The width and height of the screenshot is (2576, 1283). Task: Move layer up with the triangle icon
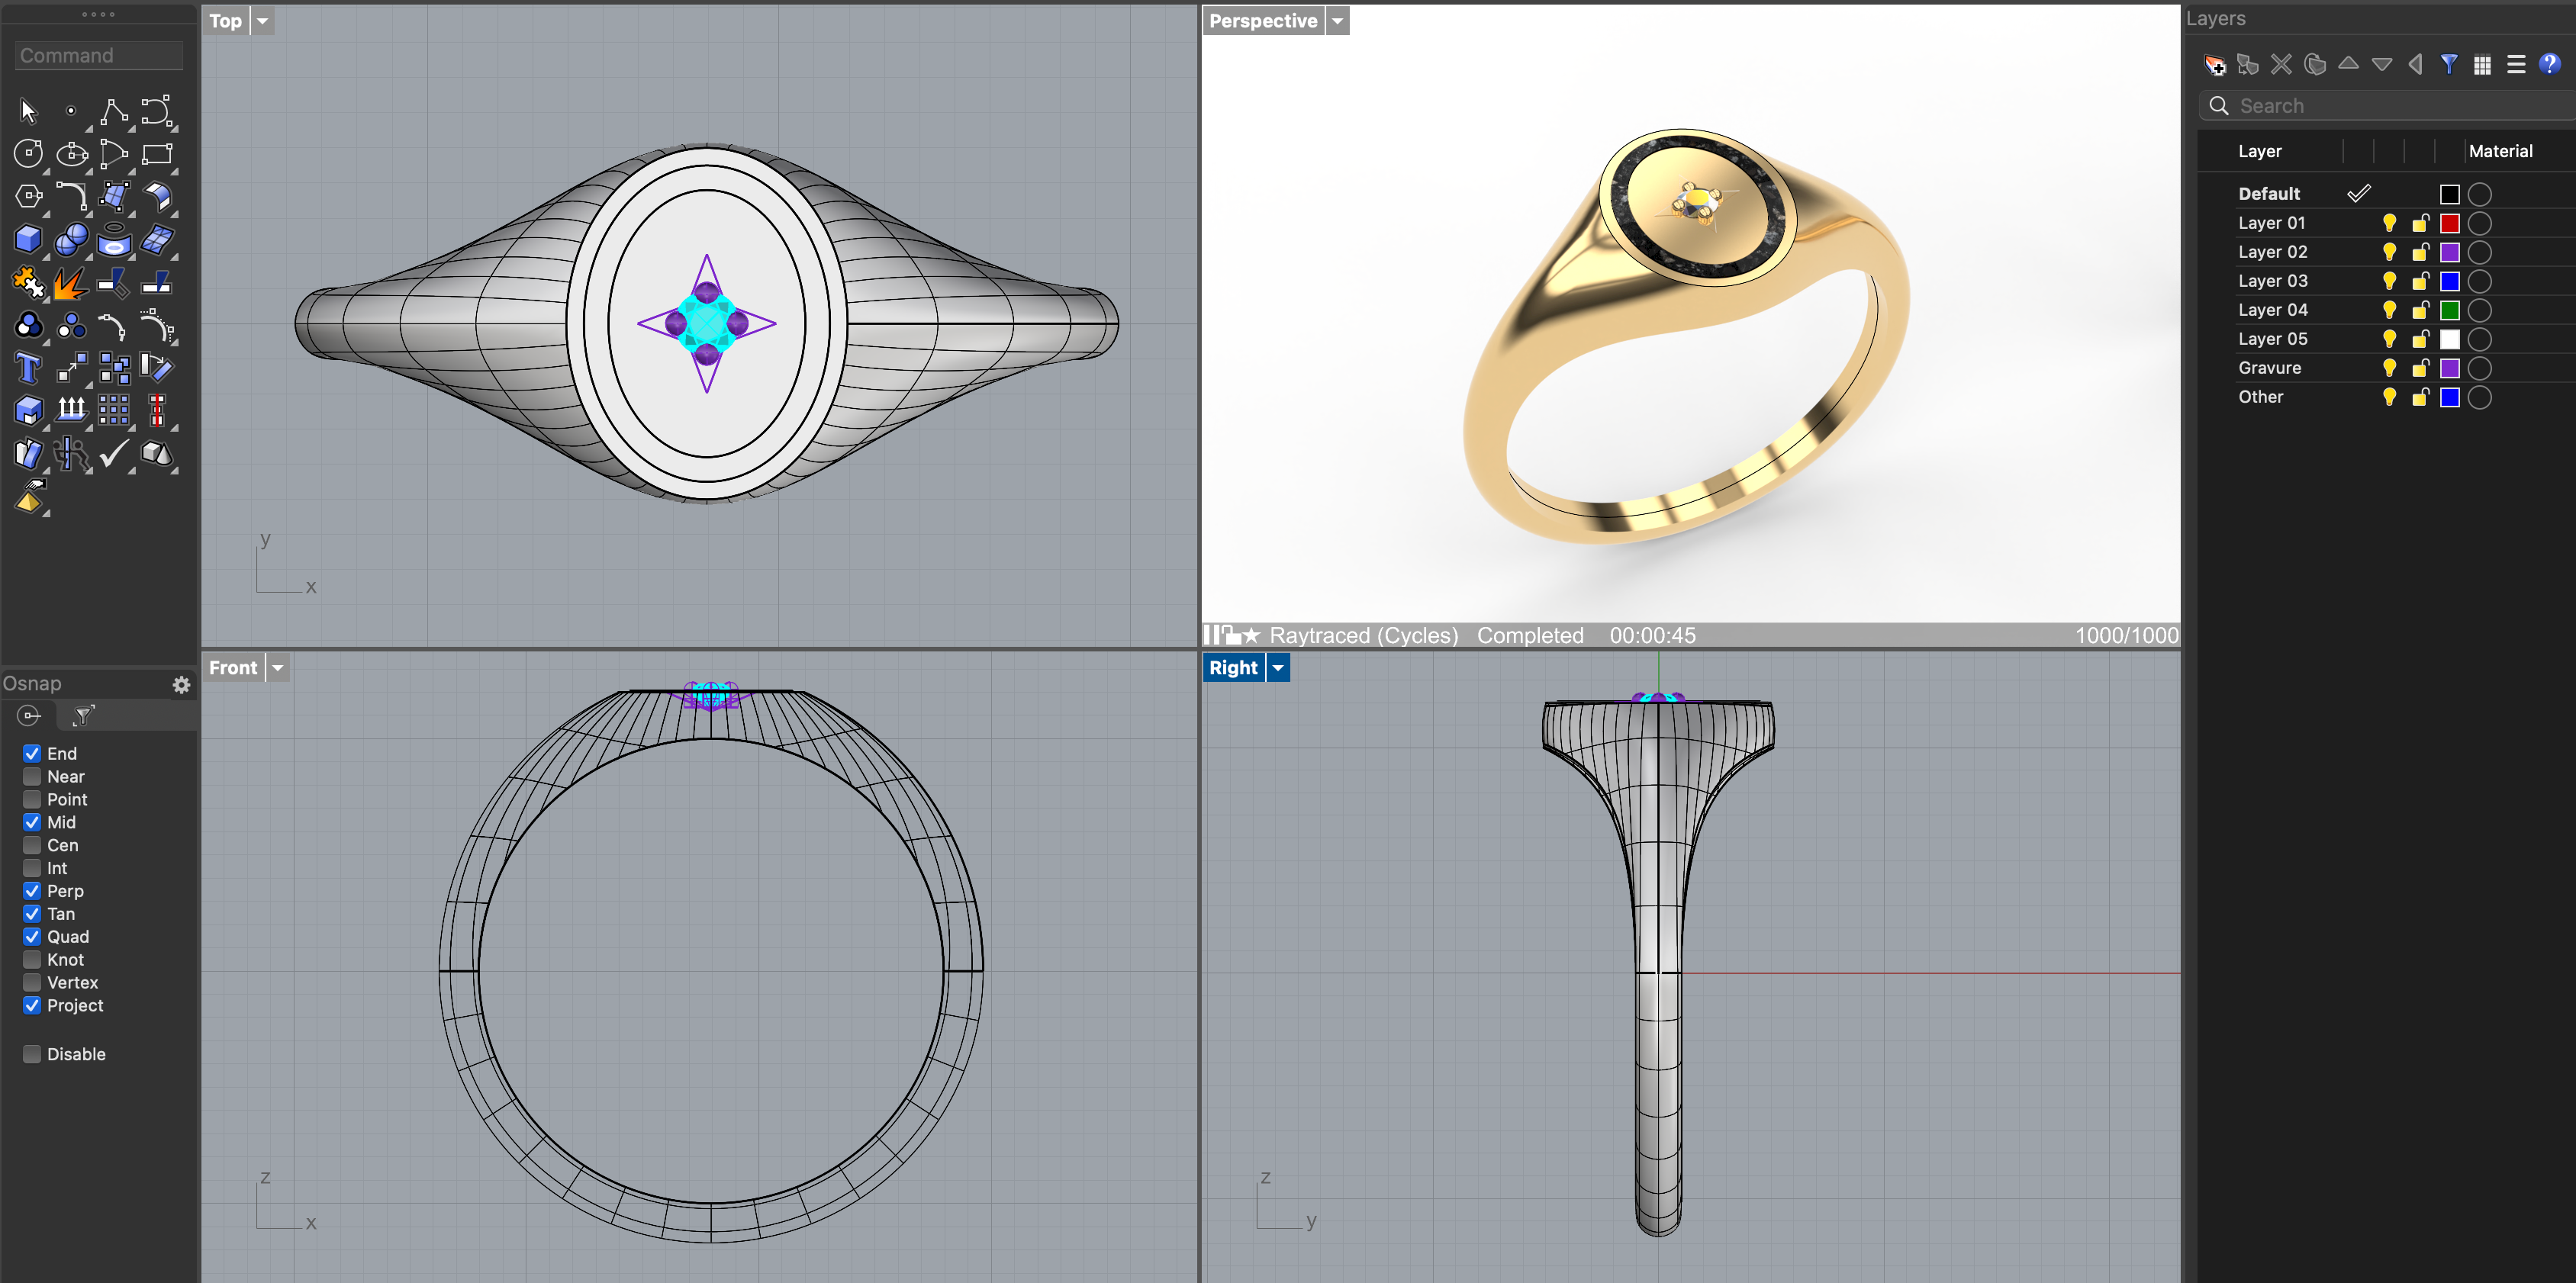coord(2348,65)
